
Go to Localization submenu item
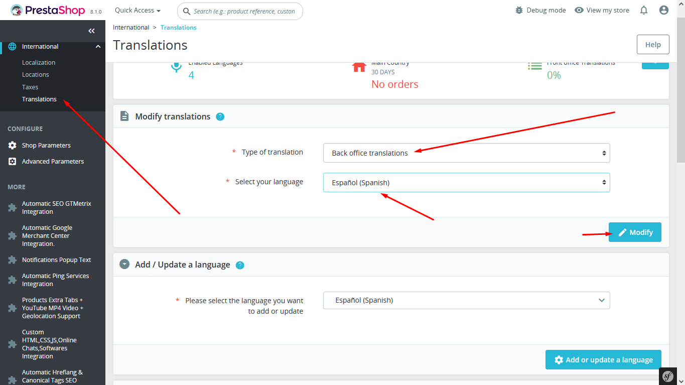click(x=39, y=63)
